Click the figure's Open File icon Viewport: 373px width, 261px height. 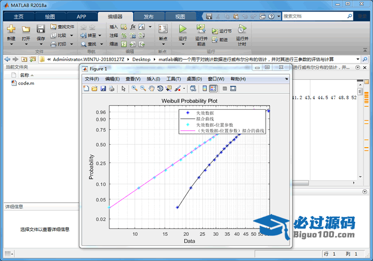(x=94, y=89)
